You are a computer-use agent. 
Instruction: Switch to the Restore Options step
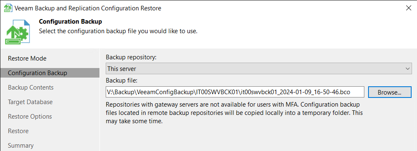coord(30,117)
